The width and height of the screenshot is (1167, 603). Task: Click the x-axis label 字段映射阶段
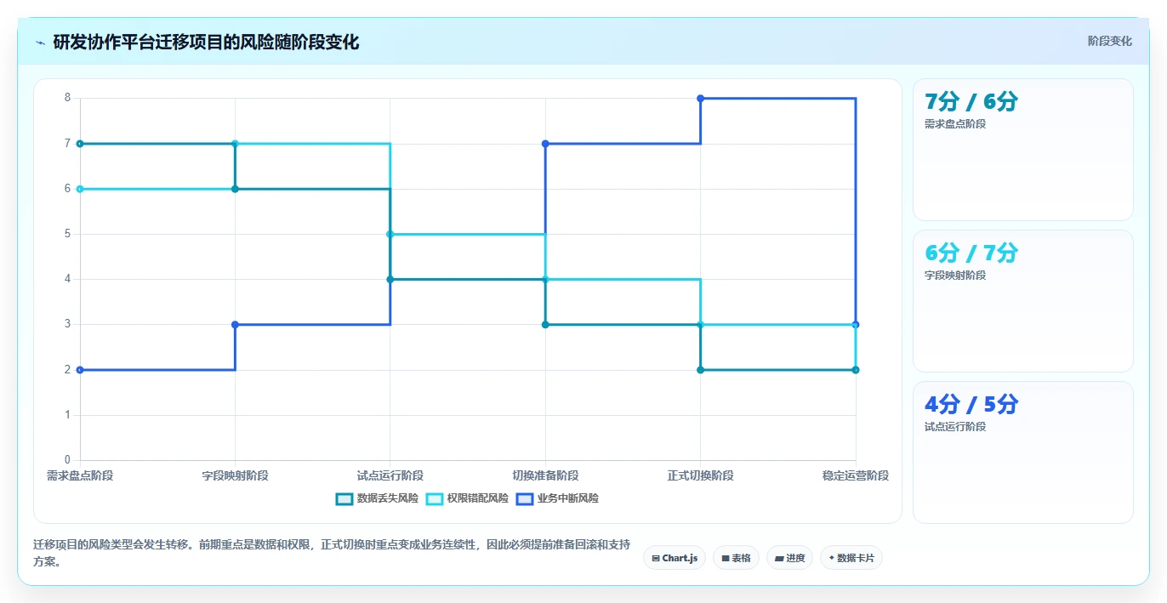coord(235,476)
